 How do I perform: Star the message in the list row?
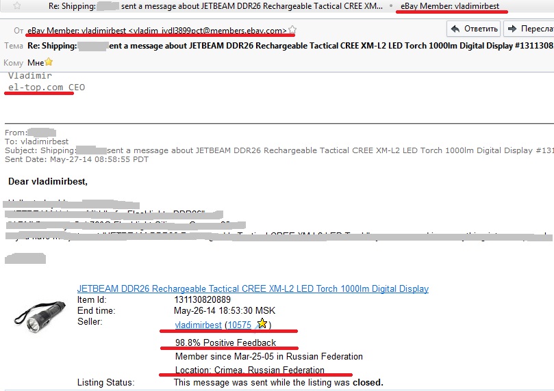16,5
